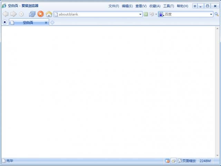Open the 文件(F) menu
This screenshot has width=221, height=166.
coord(114,6)
